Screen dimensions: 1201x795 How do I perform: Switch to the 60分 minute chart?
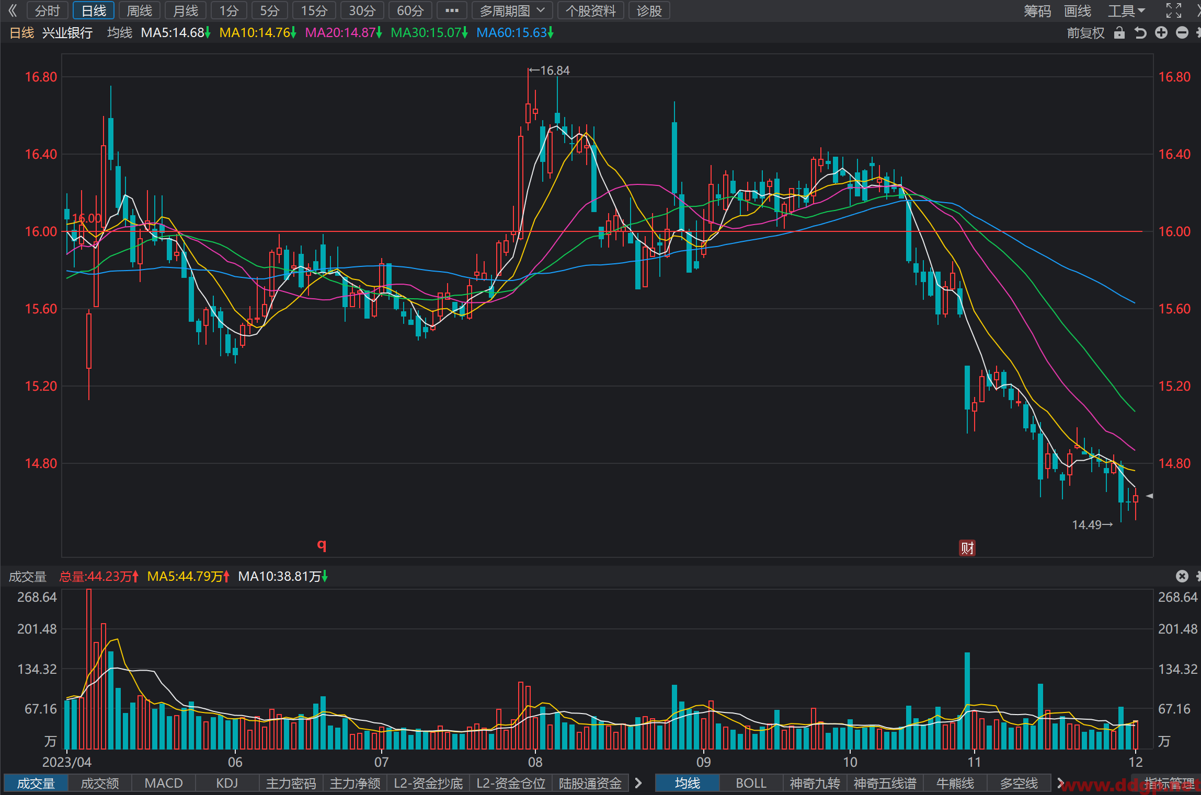[x=410, y=10]
